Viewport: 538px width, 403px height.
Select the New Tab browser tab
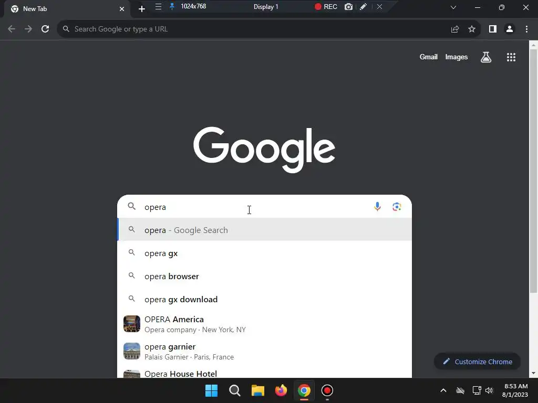point(68,9)
